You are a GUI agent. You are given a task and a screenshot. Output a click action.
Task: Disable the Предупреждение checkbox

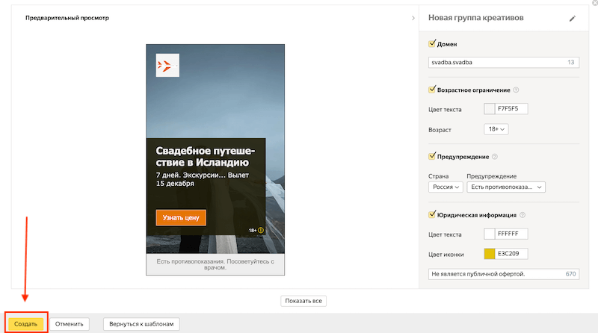coord(432,156)
